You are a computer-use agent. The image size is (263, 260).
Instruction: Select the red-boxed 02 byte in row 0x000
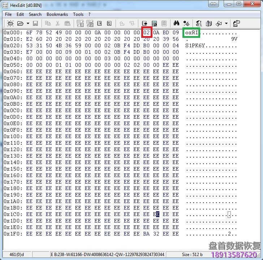coord(146,32)
